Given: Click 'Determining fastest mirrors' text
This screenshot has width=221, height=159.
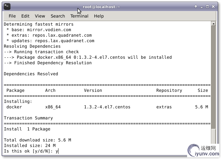Looking at the screenshot, I should coord(39,24).
